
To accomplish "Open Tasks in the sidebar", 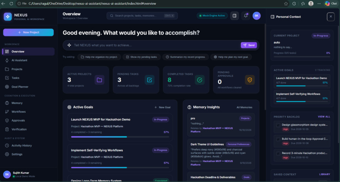I will click(x=28, y=78).
